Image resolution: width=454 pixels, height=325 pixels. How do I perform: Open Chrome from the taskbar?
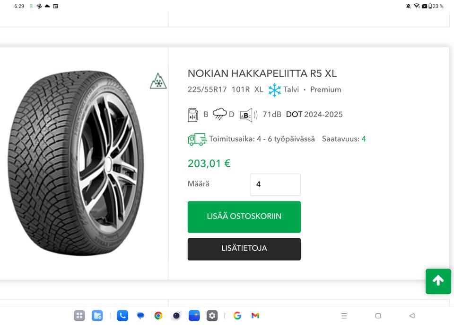158,316
